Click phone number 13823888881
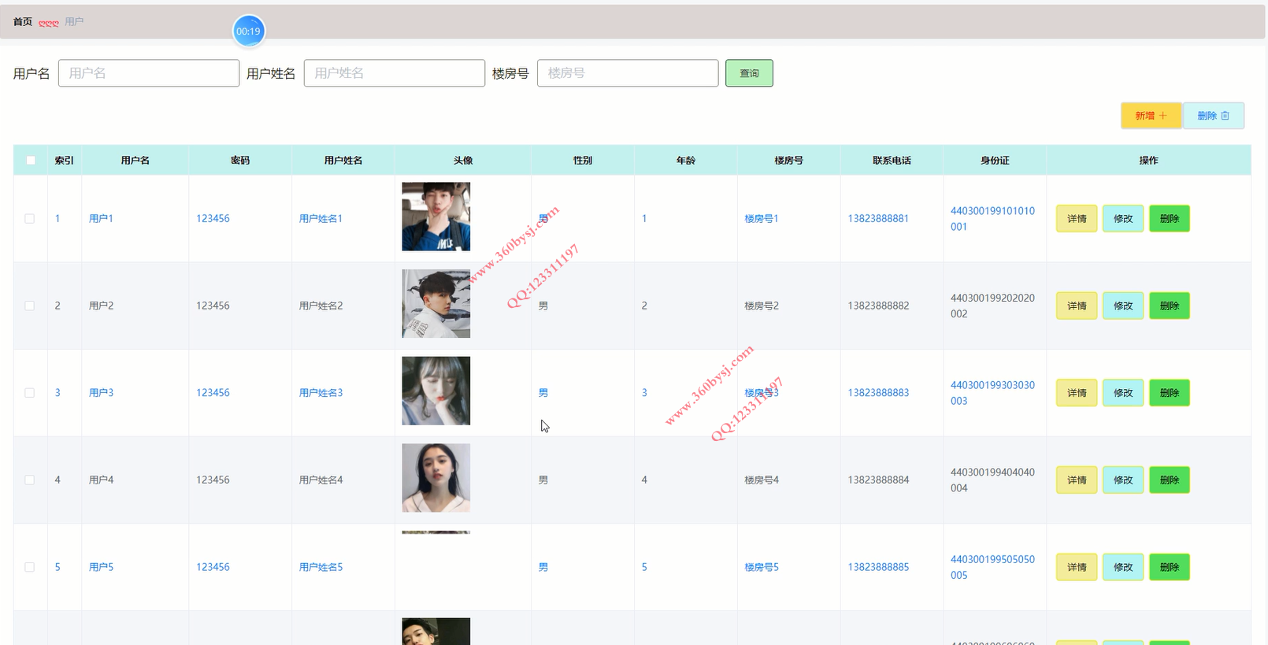This screenshot has height=645, width=1268. [x=878, y=219]
